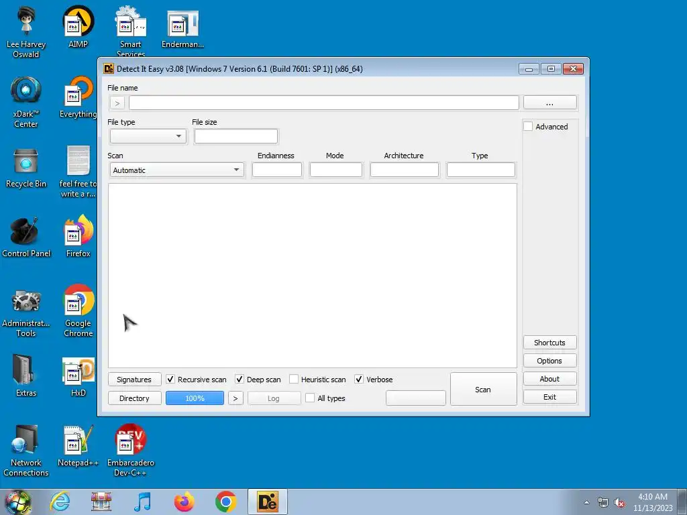The height and width of the screenshot is (515, 687).
Task: Enable the Advanced checkbox
Action: click(528, 126)
